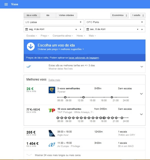The width and height of the screenshot is (150, 160).
Task: Go to next day for departure date
Action: point(80,29)
